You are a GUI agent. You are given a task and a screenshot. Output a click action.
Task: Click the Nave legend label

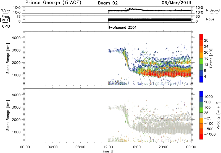click(210, 19)
